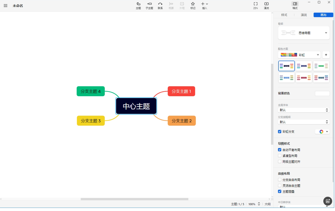The height and width of the screenshot is (211, 335).
Task: Open the 插入 insert menu
Action: click(205, 6)
